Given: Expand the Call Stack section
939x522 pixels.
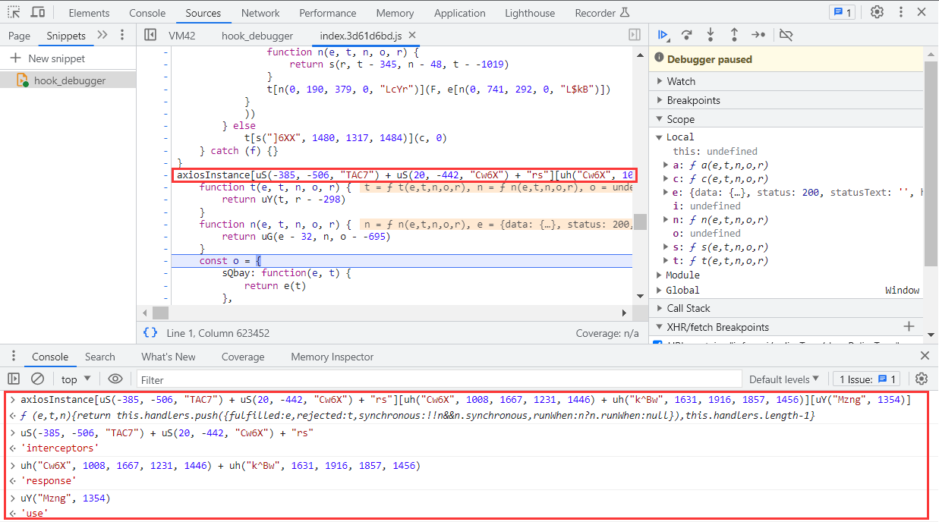Looking at the screenshot, I should (x=688, y=308).
